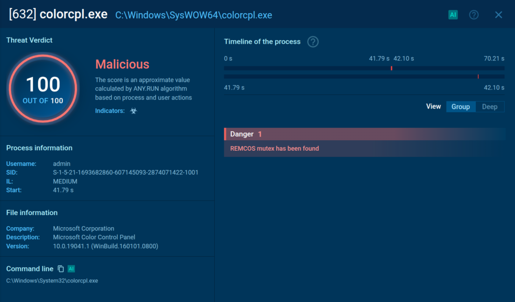Switch the view to Group
Viewport: 515px width, 302px height.
pyautogui.click(x=461, y=107)
